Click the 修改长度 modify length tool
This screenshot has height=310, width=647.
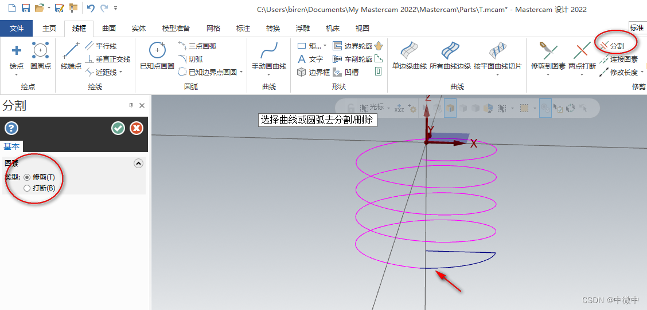(x=618, y=73)
